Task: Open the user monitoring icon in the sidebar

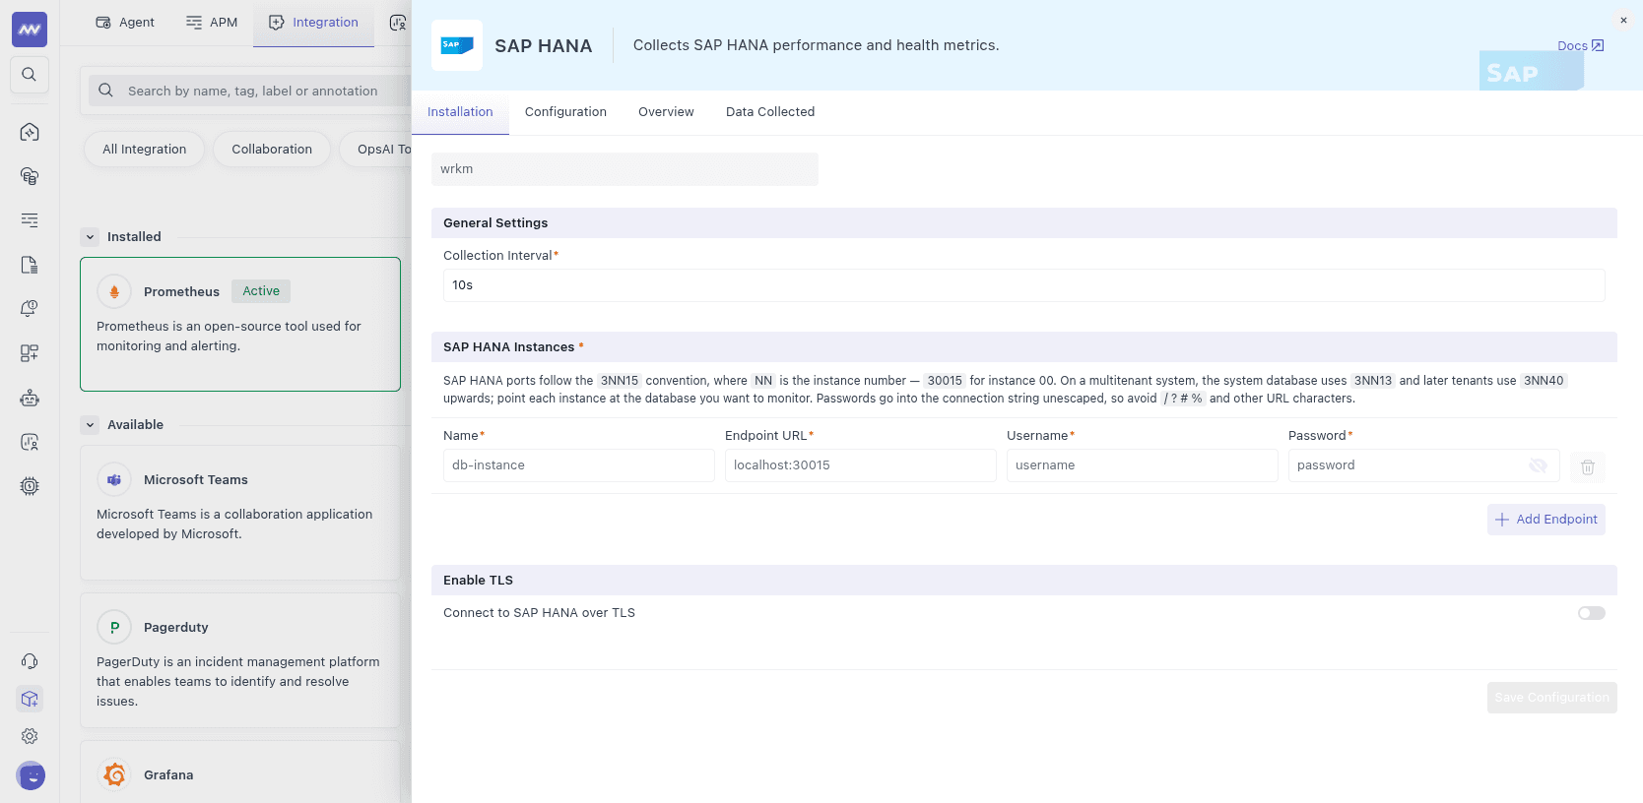Action: coord(30,442)
